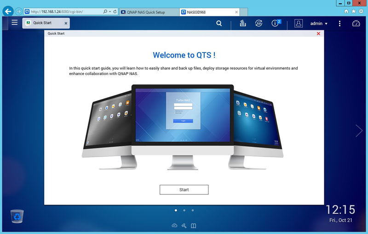Open Background Tasks icon in QTS toolbar
The height and width of the screenshot is (234, 368).
(243, 23)
